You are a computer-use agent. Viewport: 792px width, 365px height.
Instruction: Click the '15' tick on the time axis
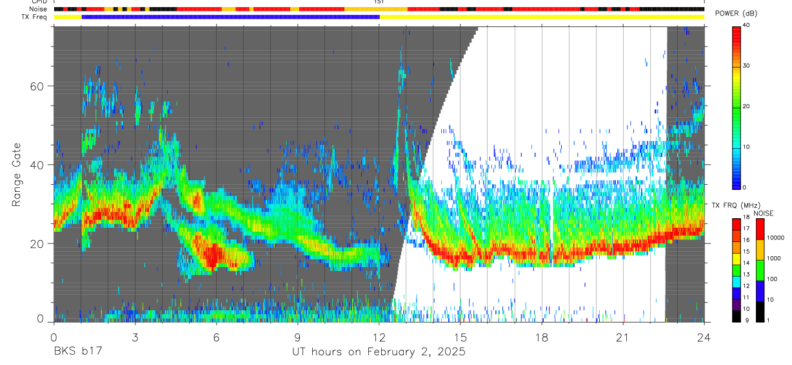click(460, 337)
